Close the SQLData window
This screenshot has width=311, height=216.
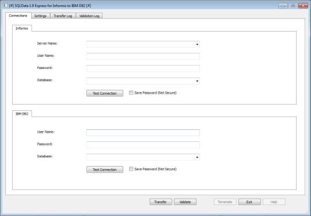304,6
